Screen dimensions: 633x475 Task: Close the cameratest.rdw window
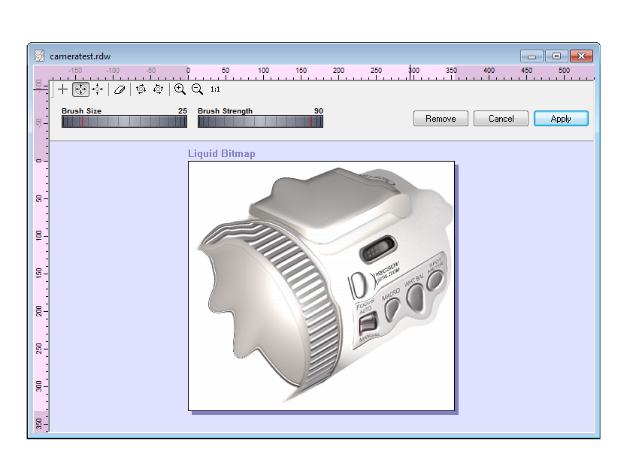(x=581, y=56)
